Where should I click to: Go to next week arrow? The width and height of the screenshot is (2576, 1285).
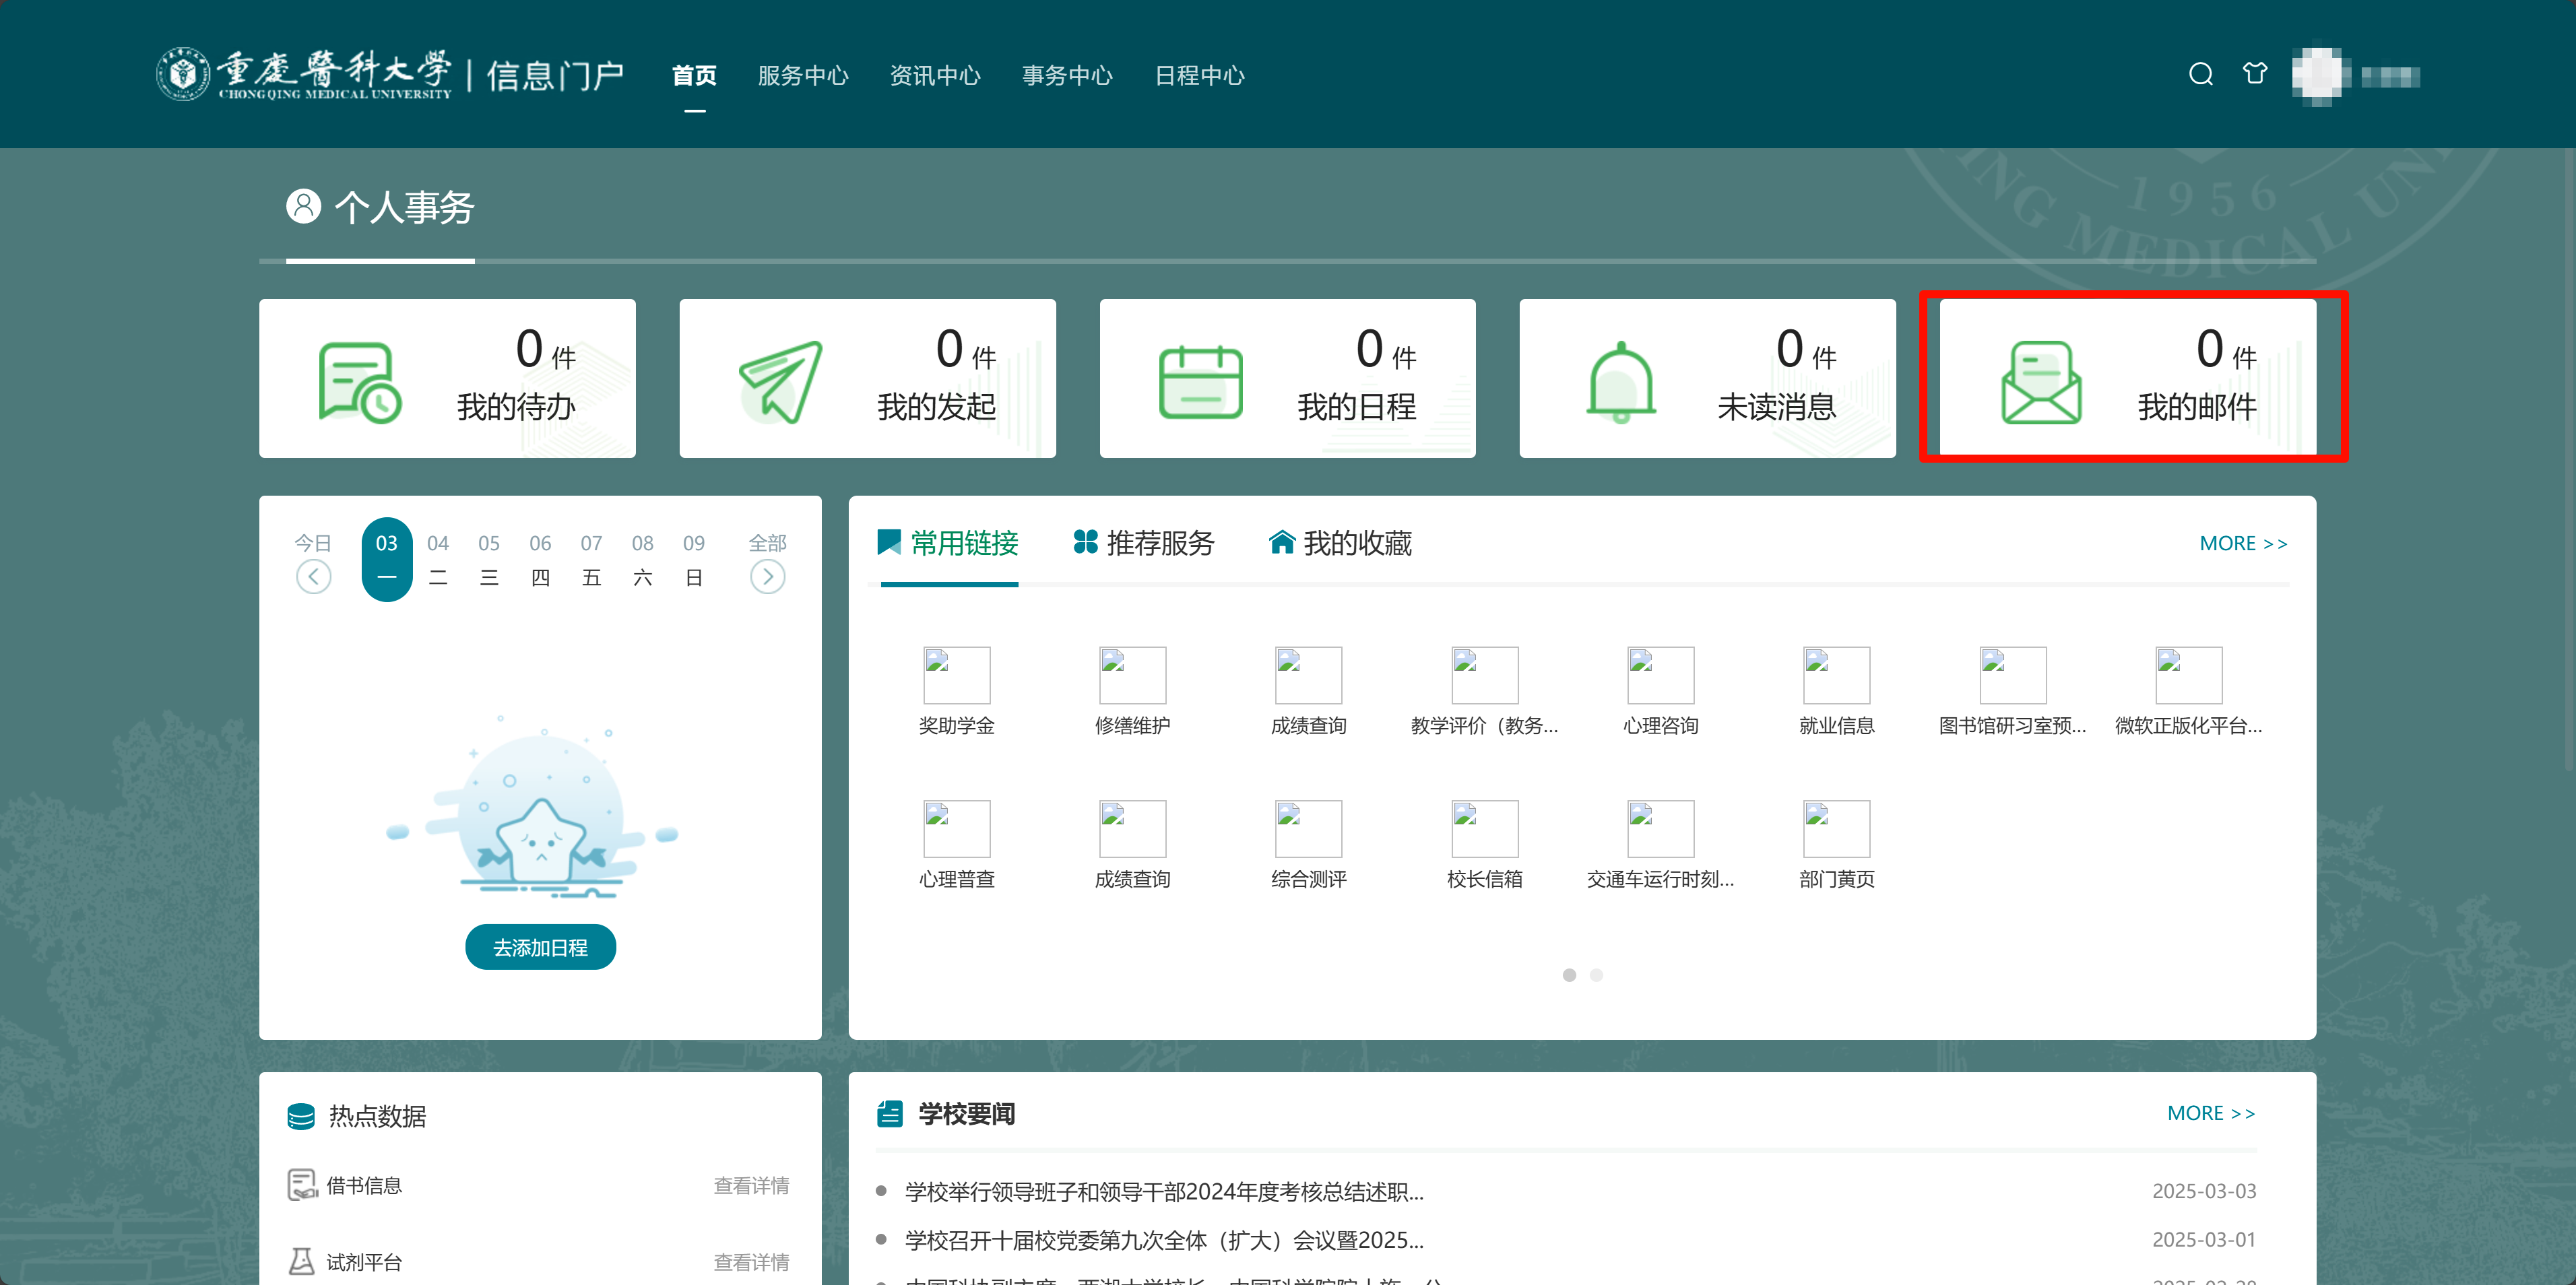click(x=767, y=577)
